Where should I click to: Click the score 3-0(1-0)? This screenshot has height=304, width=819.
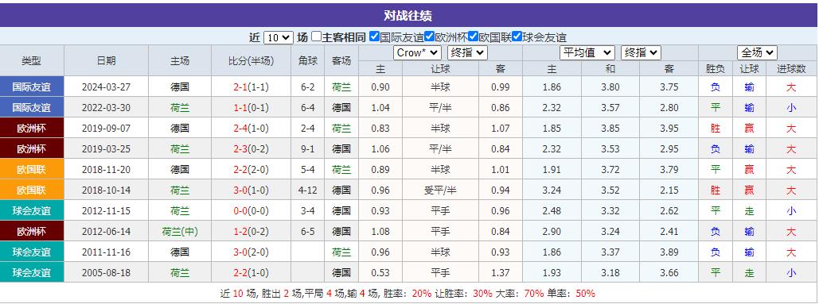(252, 190)
